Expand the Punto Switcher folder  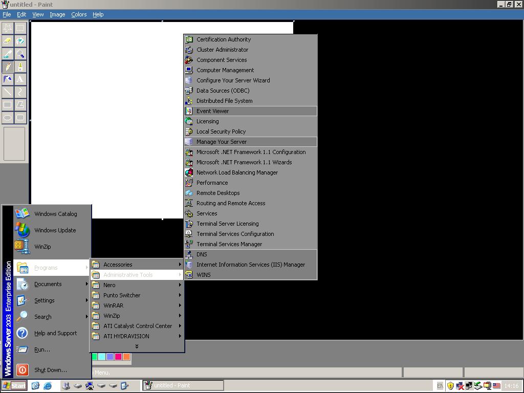(x=137, y=295)
